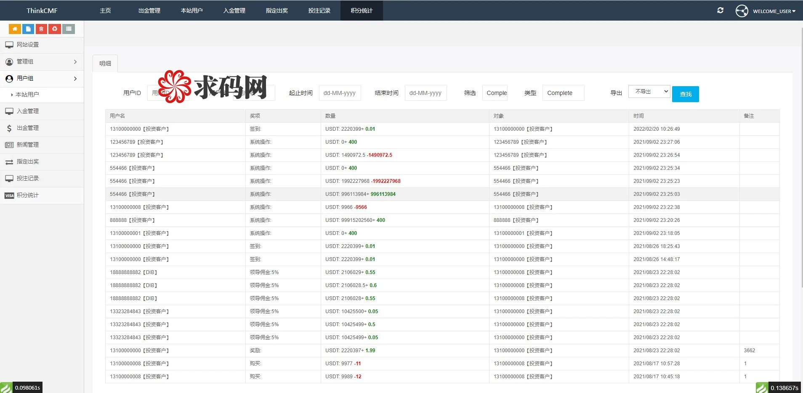Click the ThinkCMF brand link

click(42, 11)
